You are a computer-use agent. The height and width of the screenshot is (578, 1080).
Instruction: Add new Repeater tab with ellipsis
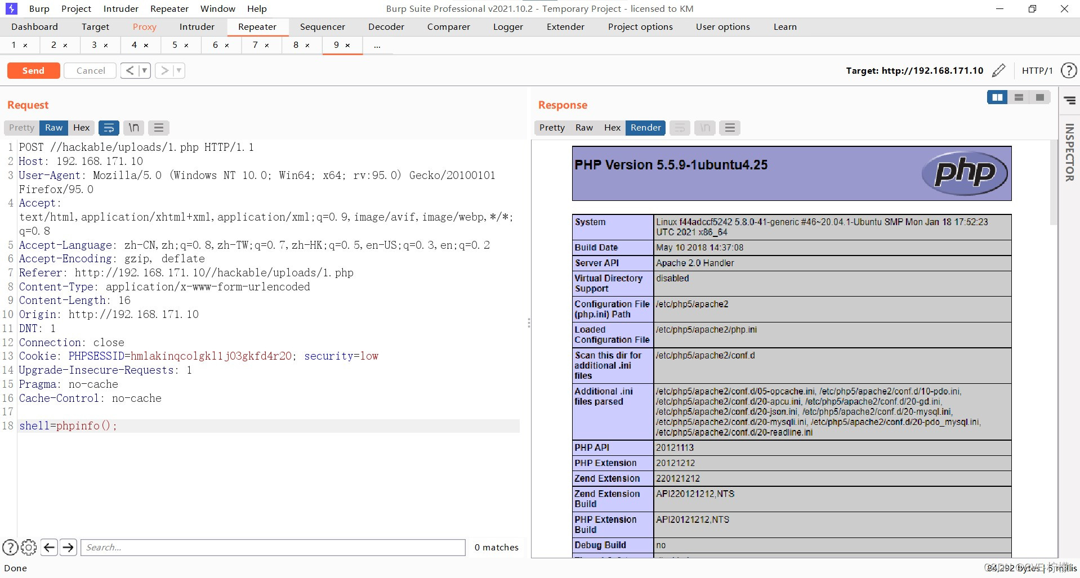point(377,45)
